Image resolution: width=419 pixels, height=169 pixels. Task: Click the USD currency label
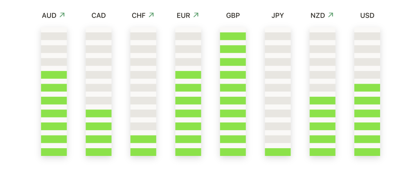tap(367, 16)
